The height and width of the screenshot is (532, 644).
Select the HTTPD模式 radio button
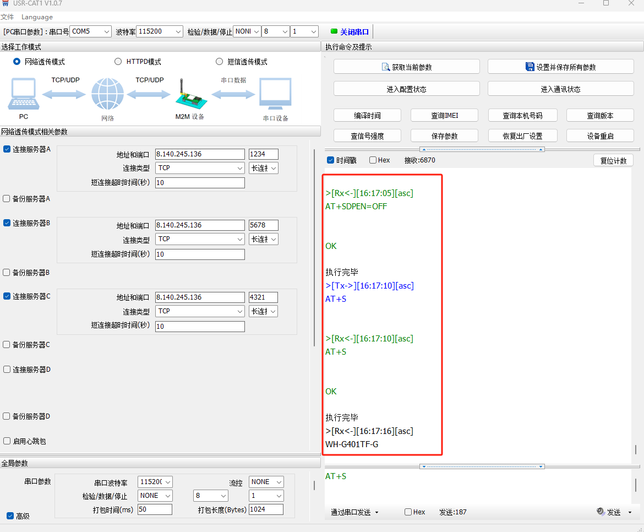point(118,62)
